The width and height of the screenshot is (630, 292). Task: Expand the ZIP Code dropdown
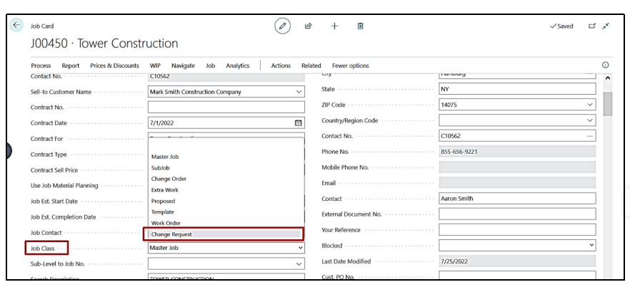[589, 105]
